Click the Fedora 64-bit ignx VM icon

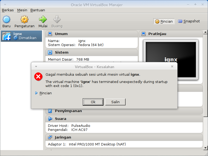pyautogui.click(x=6, y=36)
